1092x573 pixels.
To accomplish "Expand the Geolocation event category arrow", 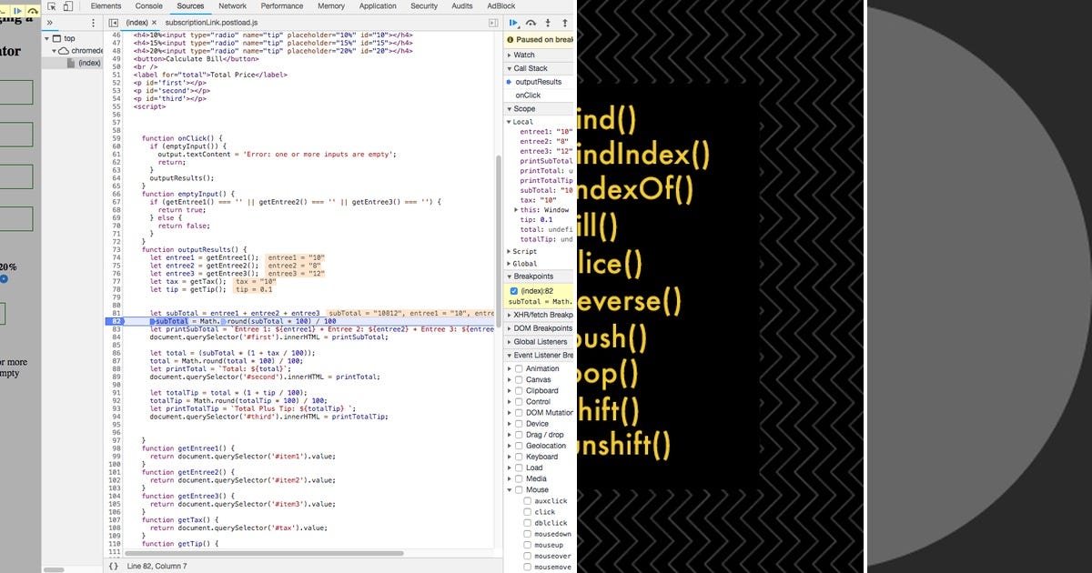I will (x=510, y=446).
